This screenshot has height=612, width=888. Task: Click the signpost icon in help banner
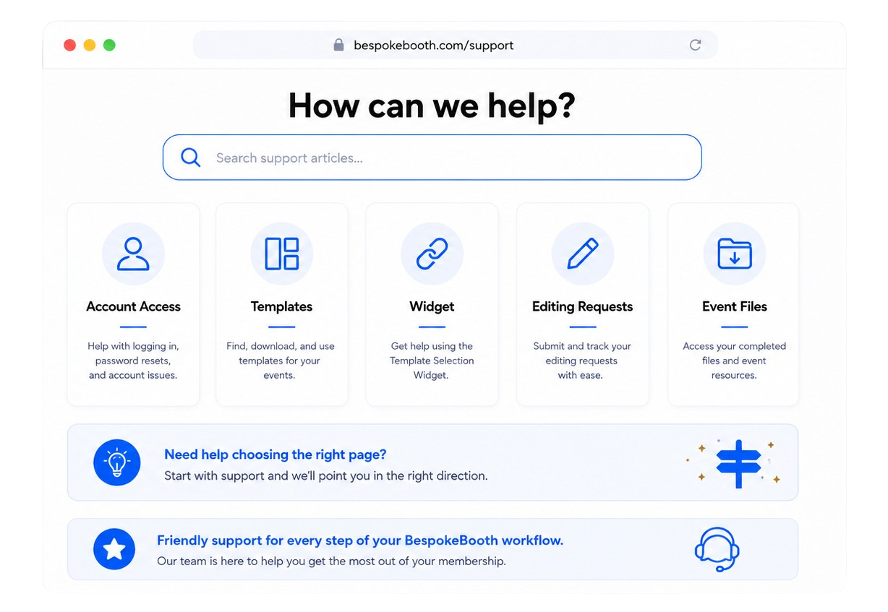click(x=738, y=463)
